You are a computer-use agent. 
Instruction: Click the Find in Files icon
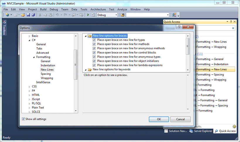(x=122, y=15)
